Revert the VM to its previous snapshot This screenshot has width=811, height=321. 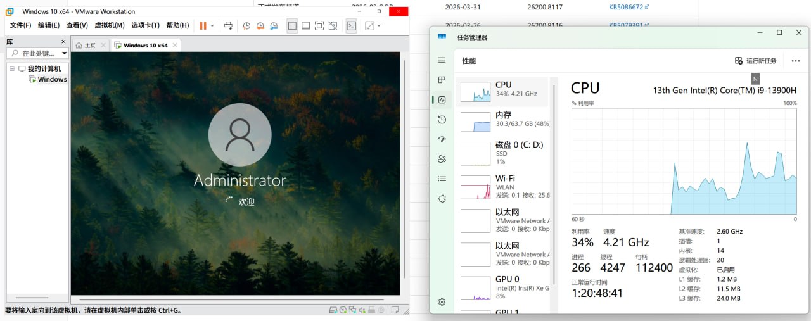tap(260, 26)
